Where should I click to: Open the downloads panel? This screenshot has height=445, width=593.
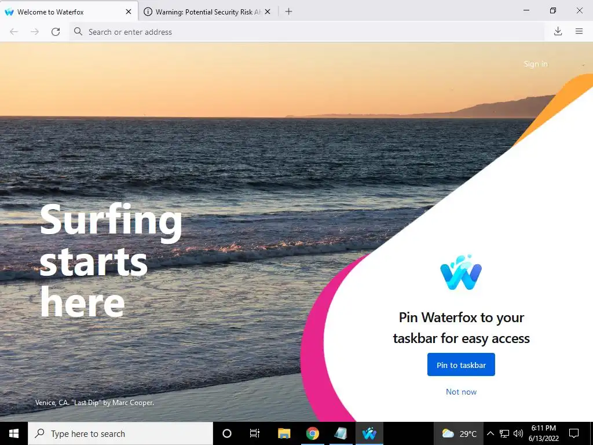tap(558, 31)
